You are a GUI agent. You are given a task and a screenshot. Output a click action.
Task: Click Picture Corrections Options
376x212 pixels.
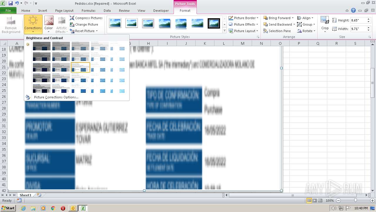tap(56, 97)
